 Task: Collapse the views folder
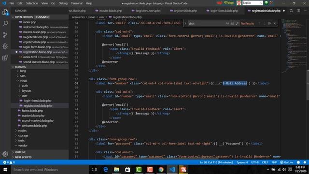23,81
